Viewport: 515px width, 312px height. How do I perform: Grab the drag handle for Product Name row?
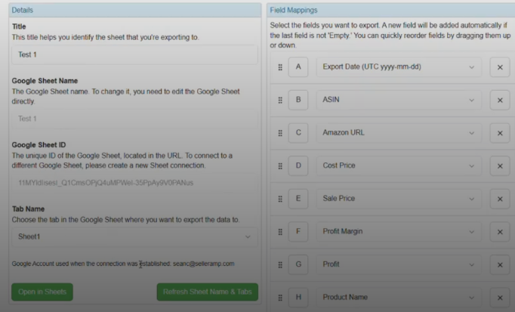point(280,298)
